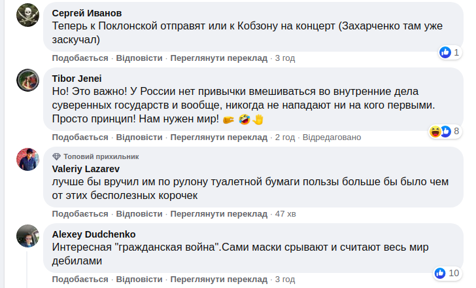This screenshot has height=288, width=476.
Task: Toggle Подобається on Valeriy Lazarev's comment
Action: 80,214
